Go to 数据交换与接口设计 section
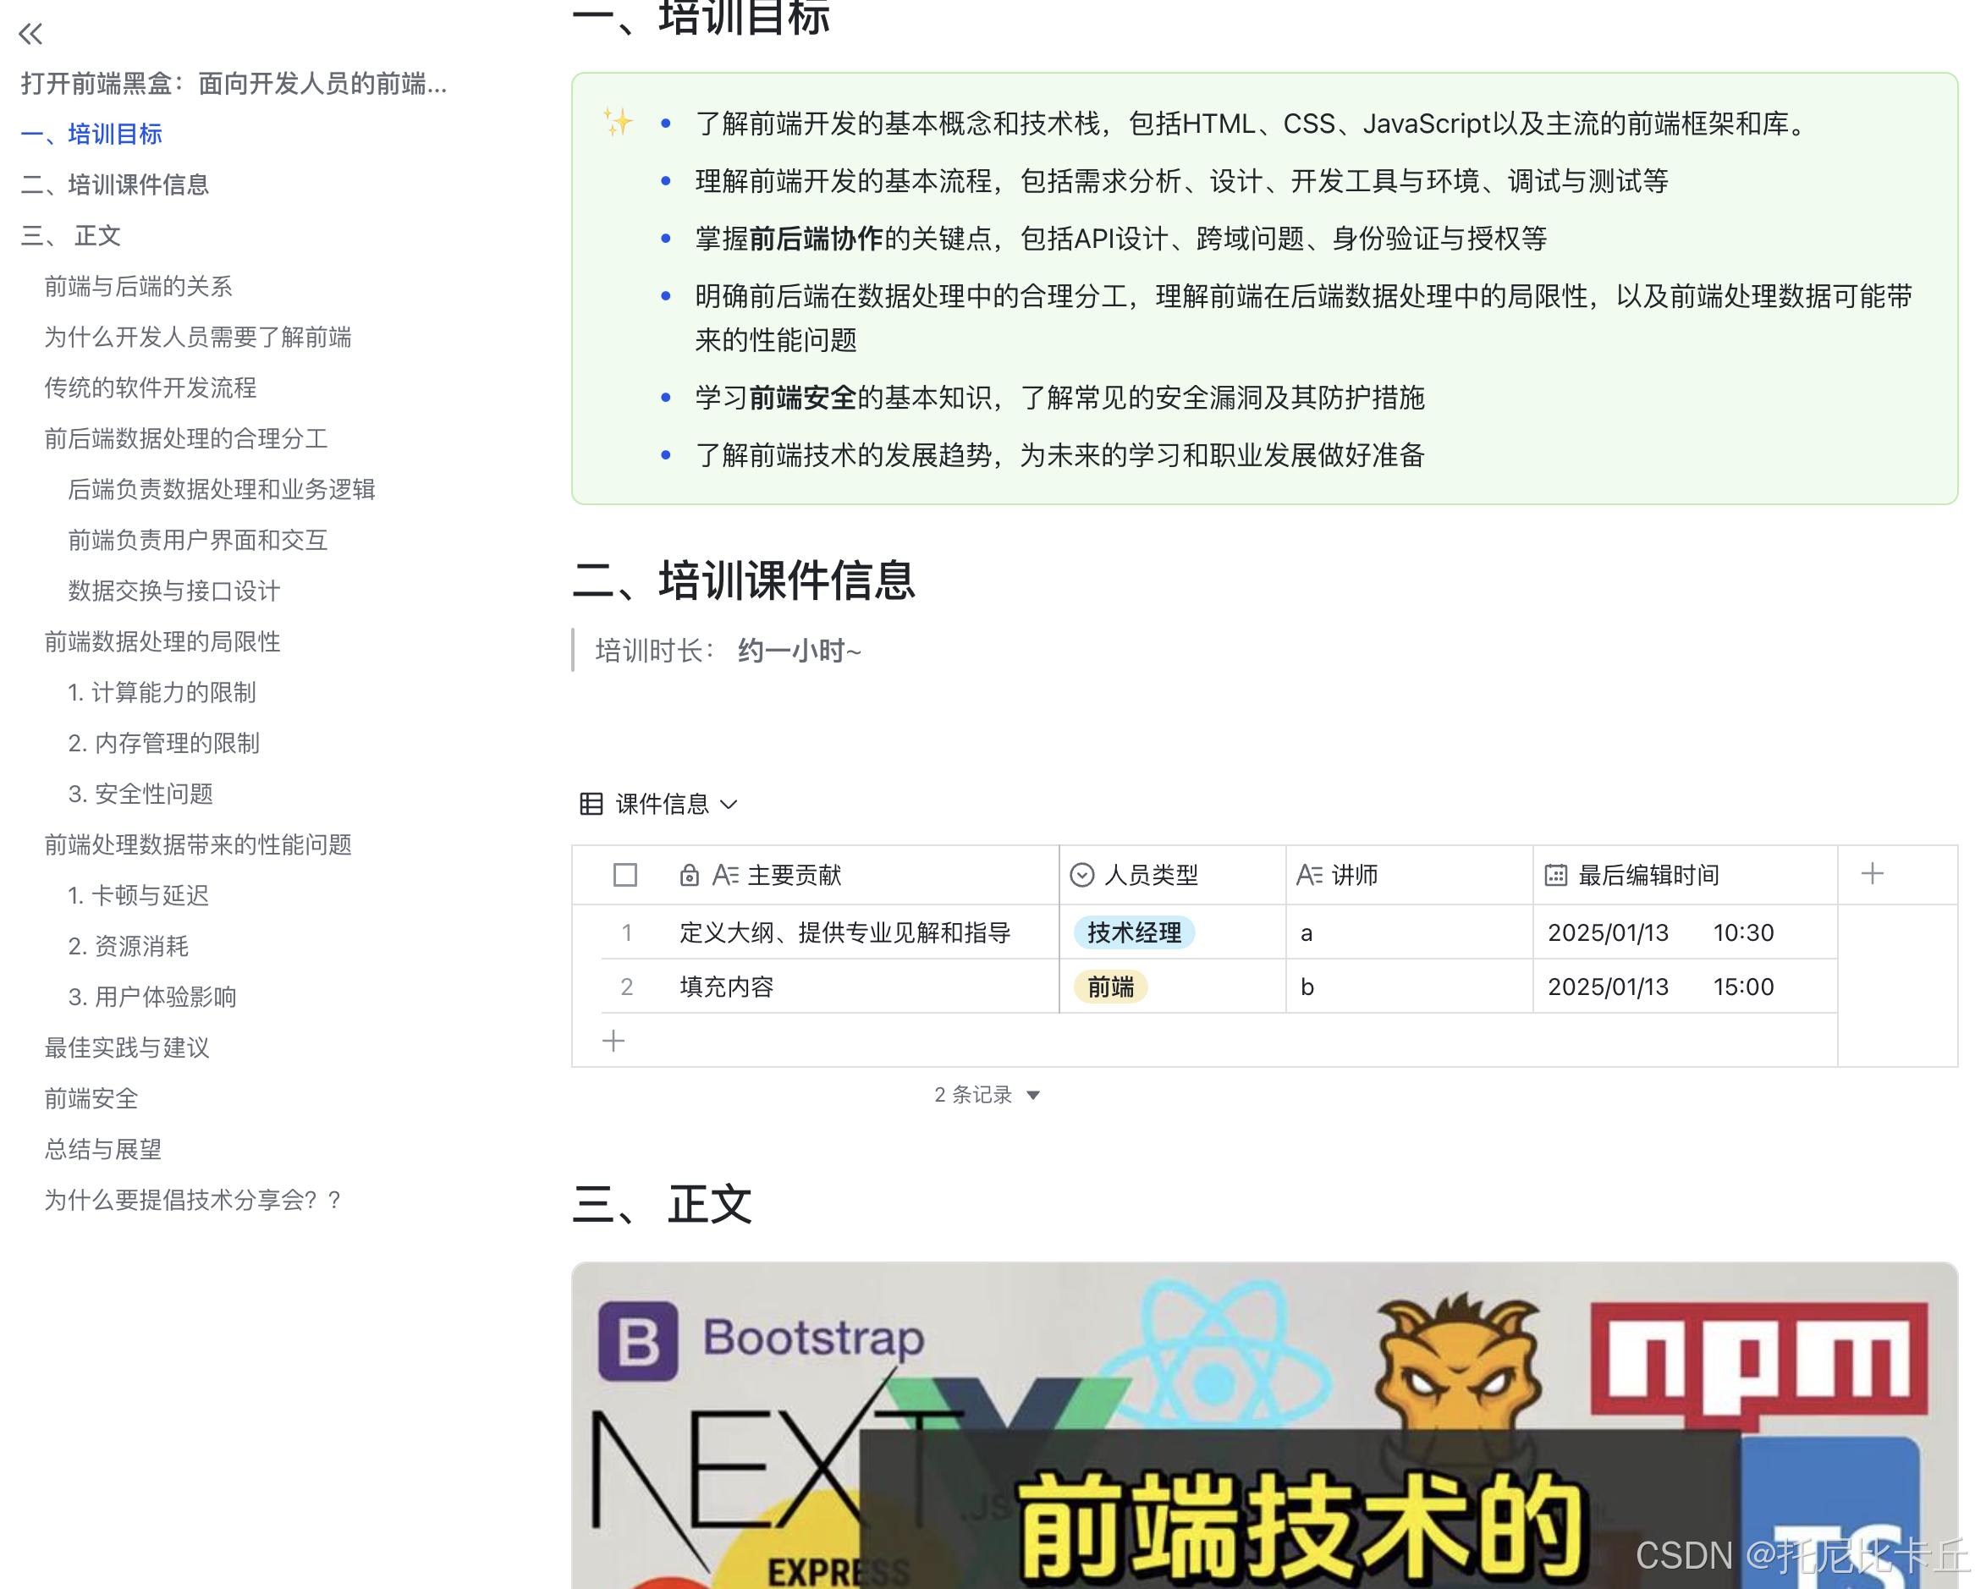The width and height of the screenshot is (1975, 1589). tap(174, 591)
